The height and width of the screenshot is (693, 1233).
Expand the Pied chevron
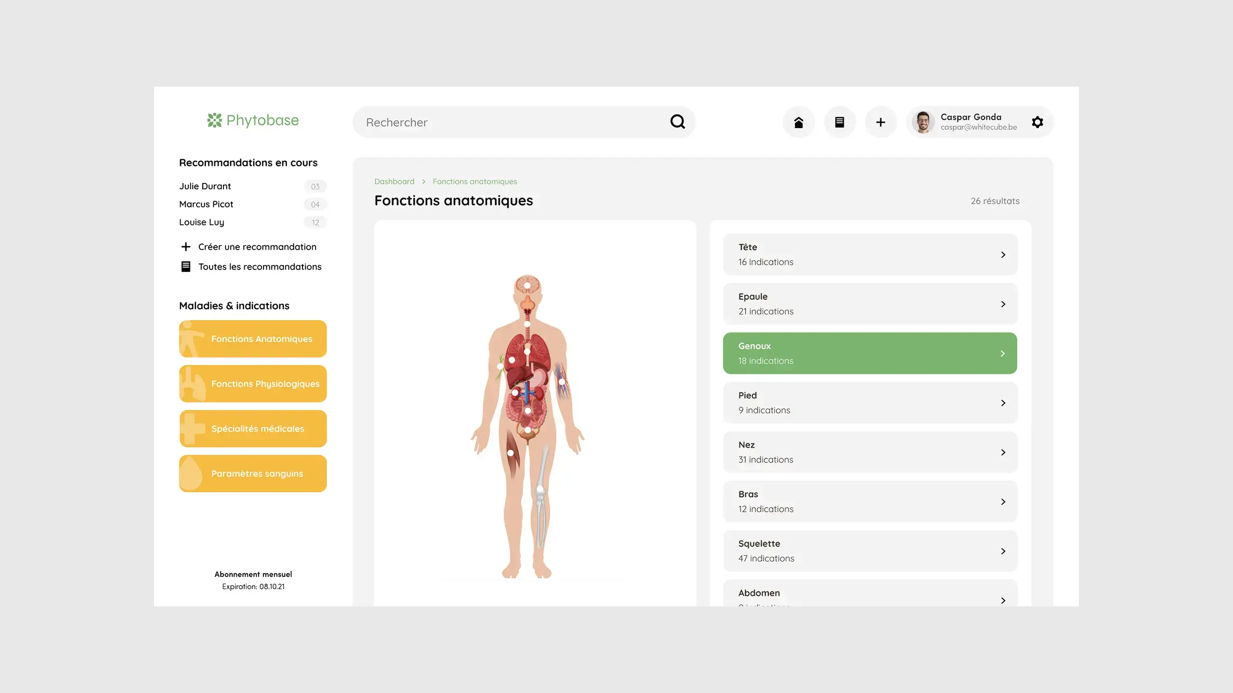pos(1003,403)
